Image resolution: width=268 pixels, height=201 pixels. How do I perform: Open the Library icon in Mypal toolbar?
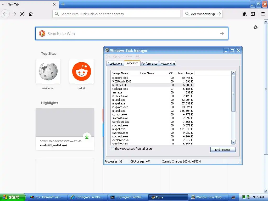pyautogui.click(x=244, y=14)
